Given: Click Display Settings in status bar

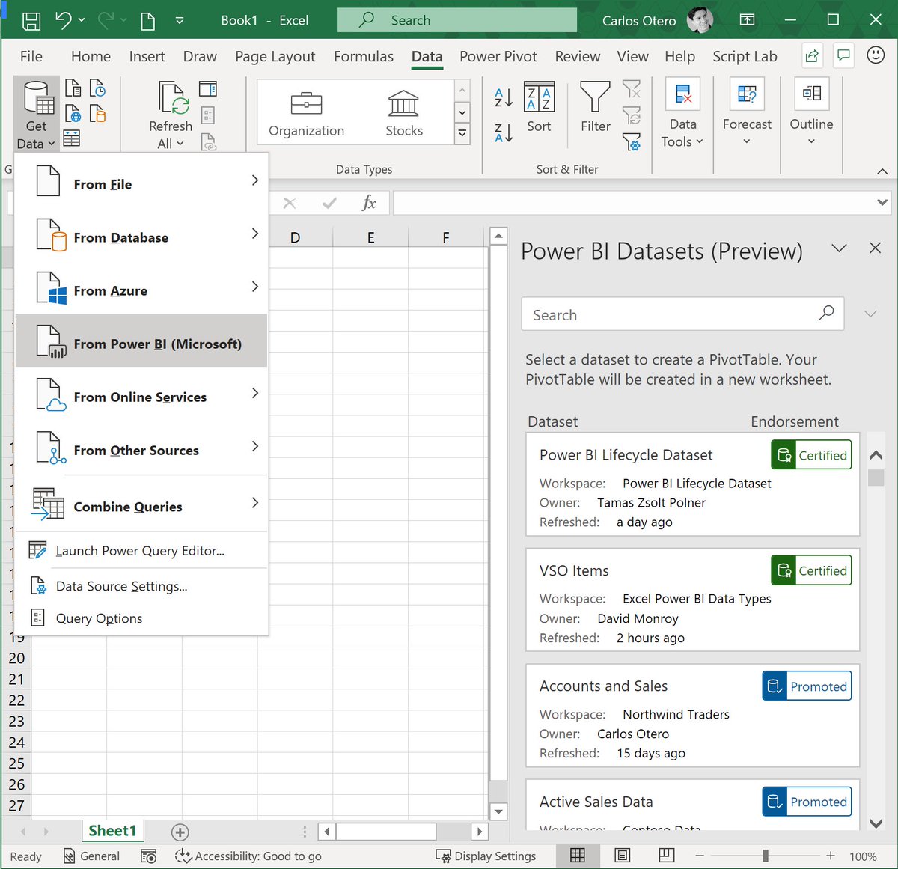Looking at the screenshot, I should (486, 856).
